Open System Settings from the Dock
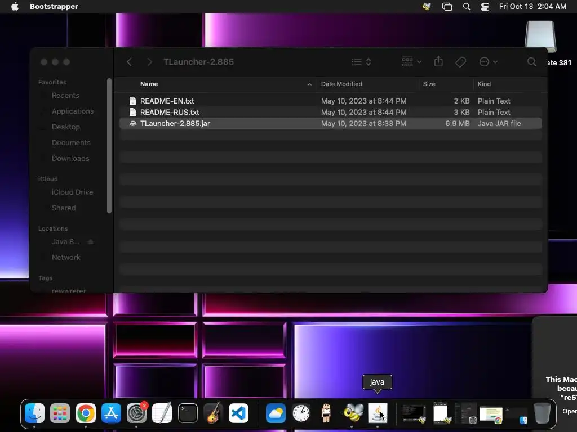This screenshot has height=432, width=577. click(136, 413)
